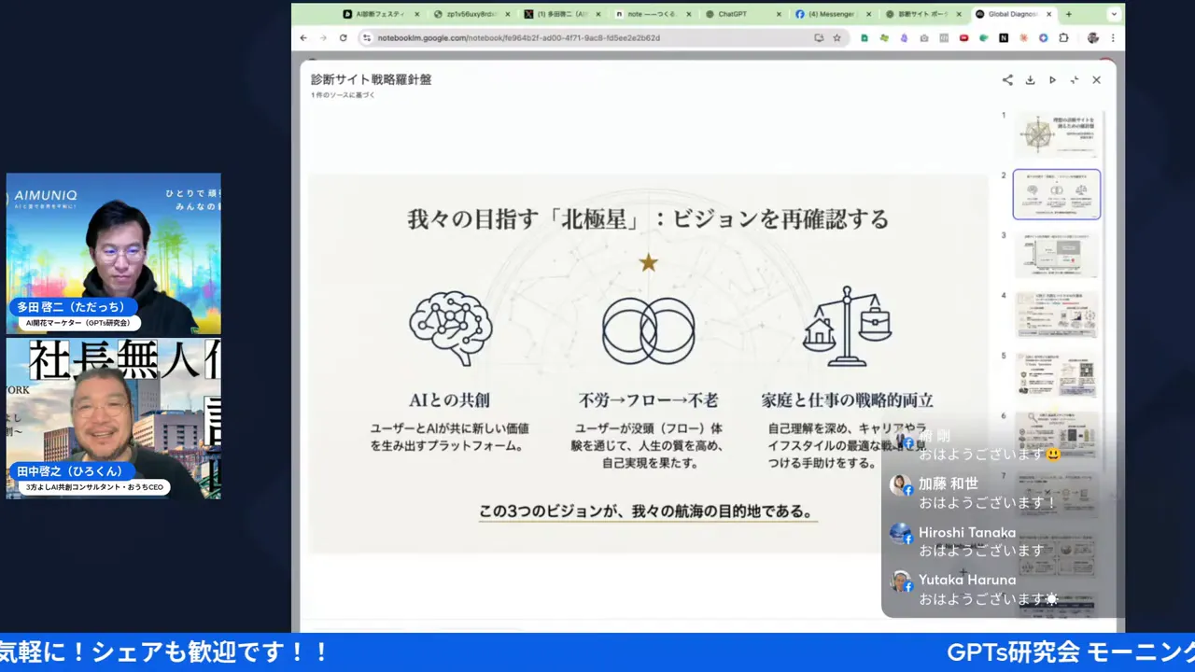
Task: Navigate back with the back arrow
Action: 302,38
